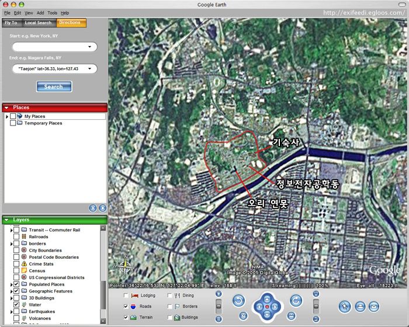This screenshot has height=327, width=409.
Task: Expand the My Places tree item
Action: [x=7, y=116]
